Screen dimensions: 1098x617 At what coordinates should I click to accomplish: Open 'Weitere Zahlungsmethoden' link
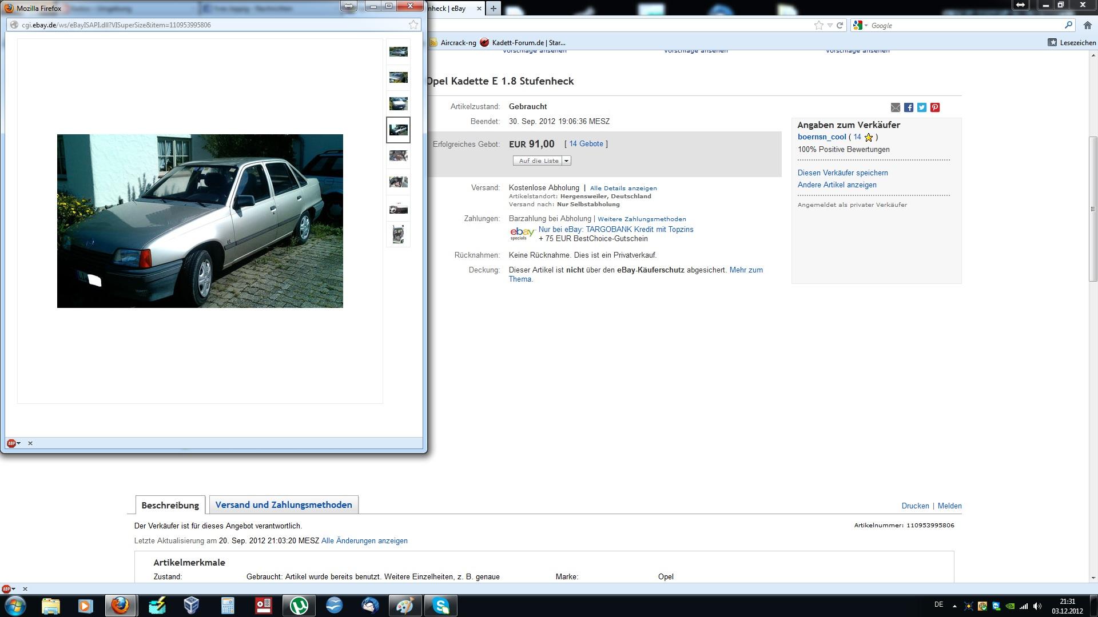642,219
